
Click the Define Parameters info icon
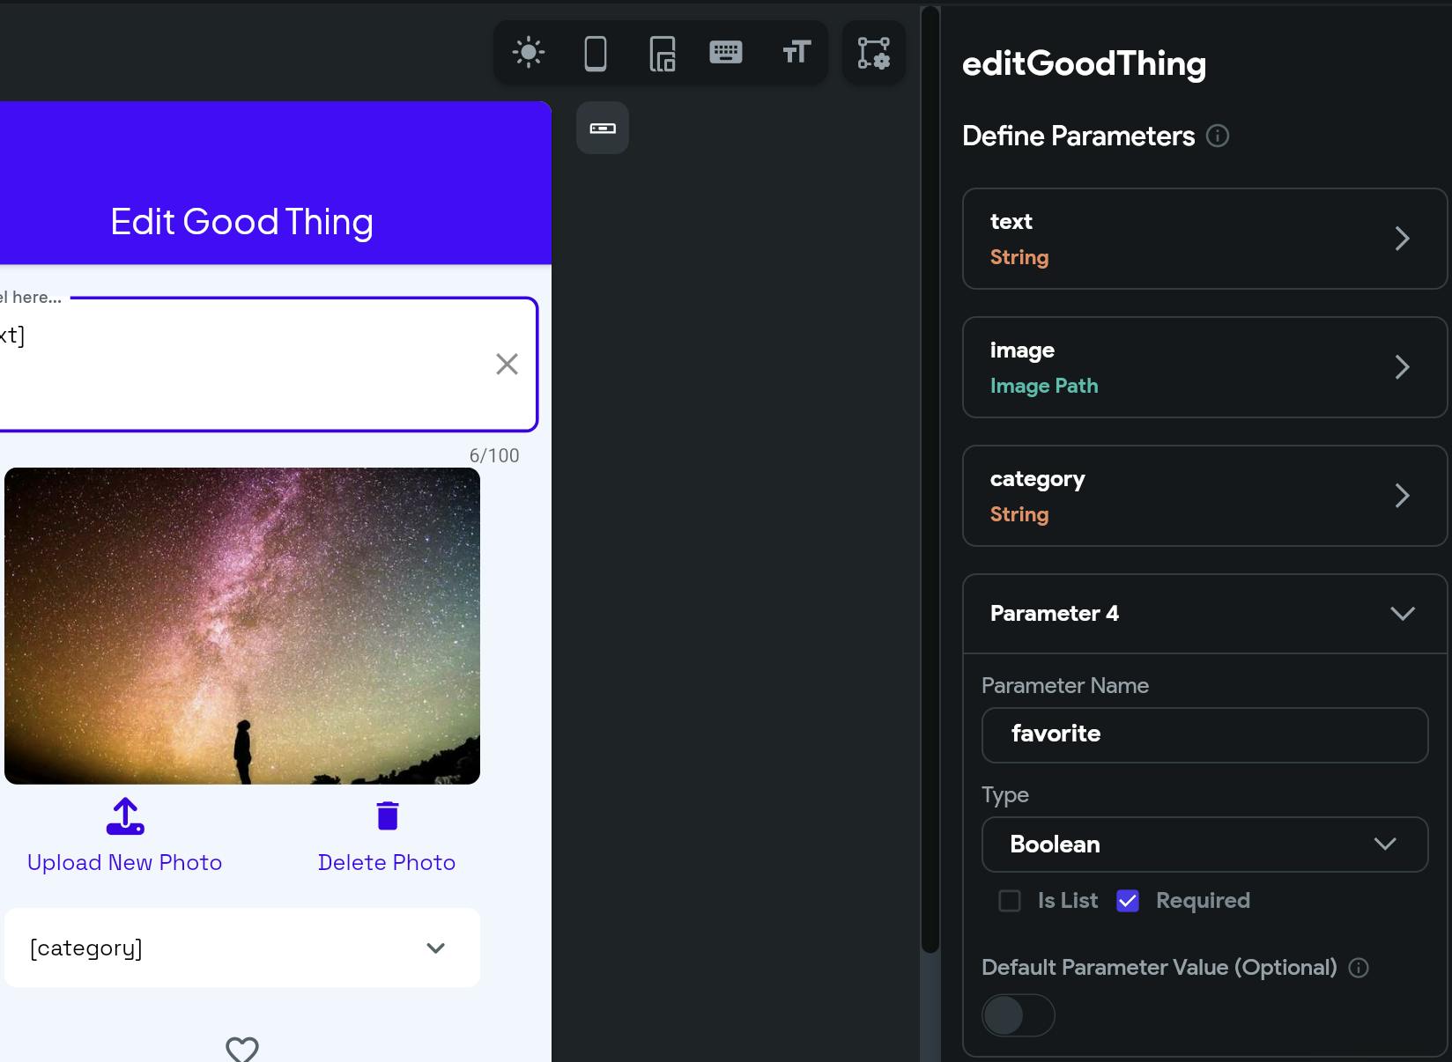tap(1218, 136)
